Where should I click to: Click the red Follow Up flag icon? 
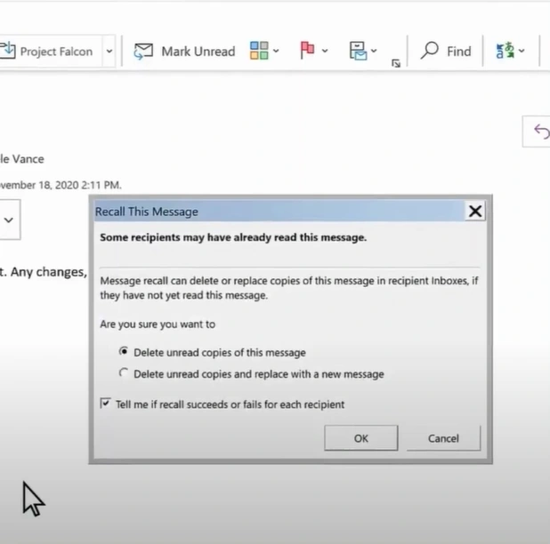coord(307,51)
